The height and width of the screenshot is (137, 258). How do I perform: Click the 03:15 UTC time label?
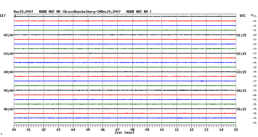pyautogui.click(x=241, y=72)
